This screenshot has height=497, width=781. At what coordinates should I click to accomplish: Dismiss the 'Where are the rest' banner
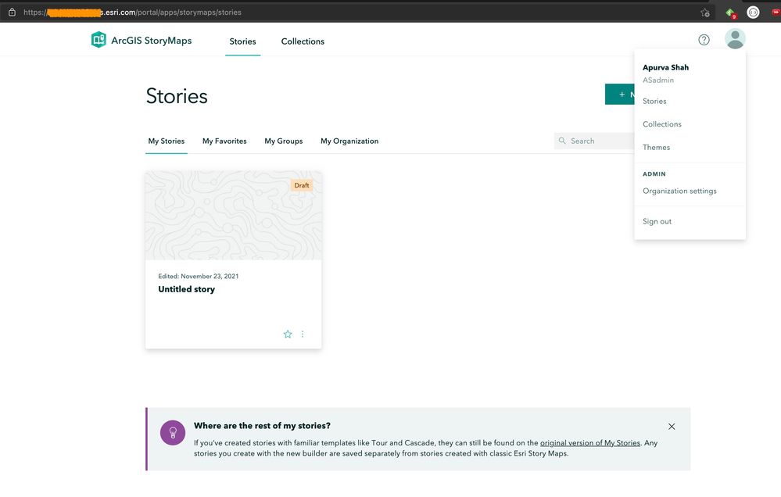click(672, 427)
